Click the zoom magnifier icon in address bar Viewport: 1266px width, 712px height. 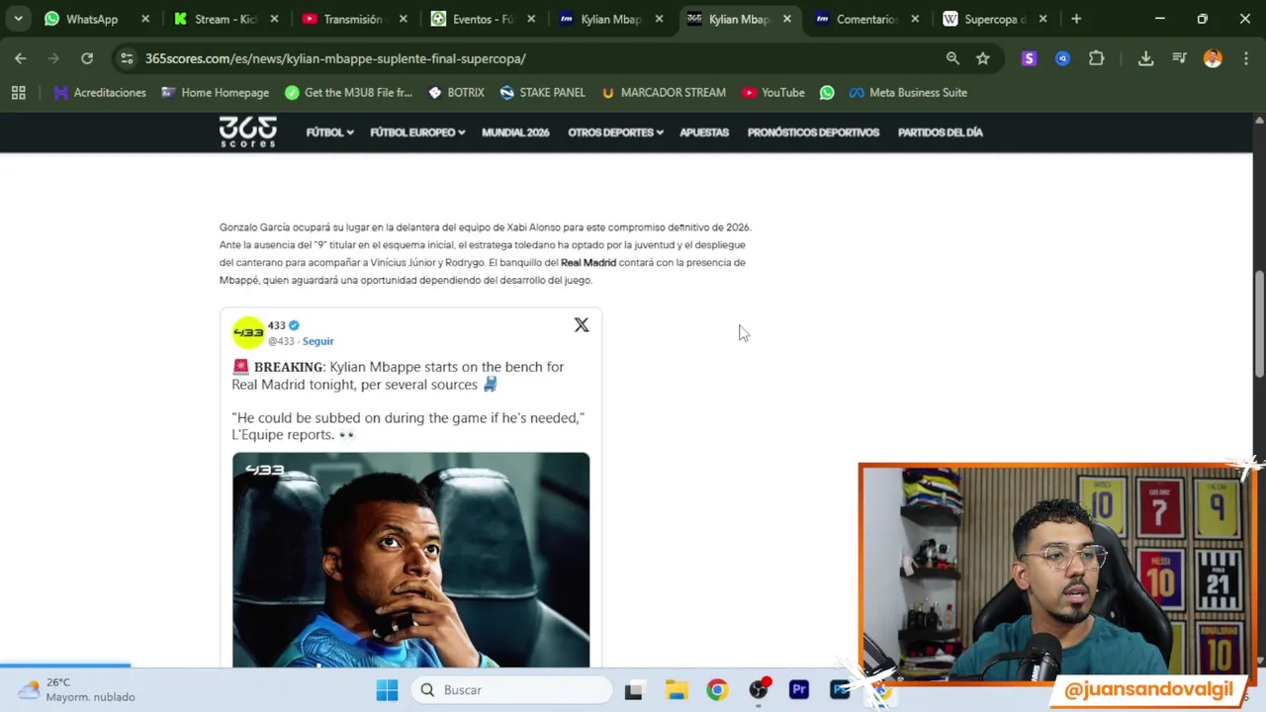[x=952, y=58]
